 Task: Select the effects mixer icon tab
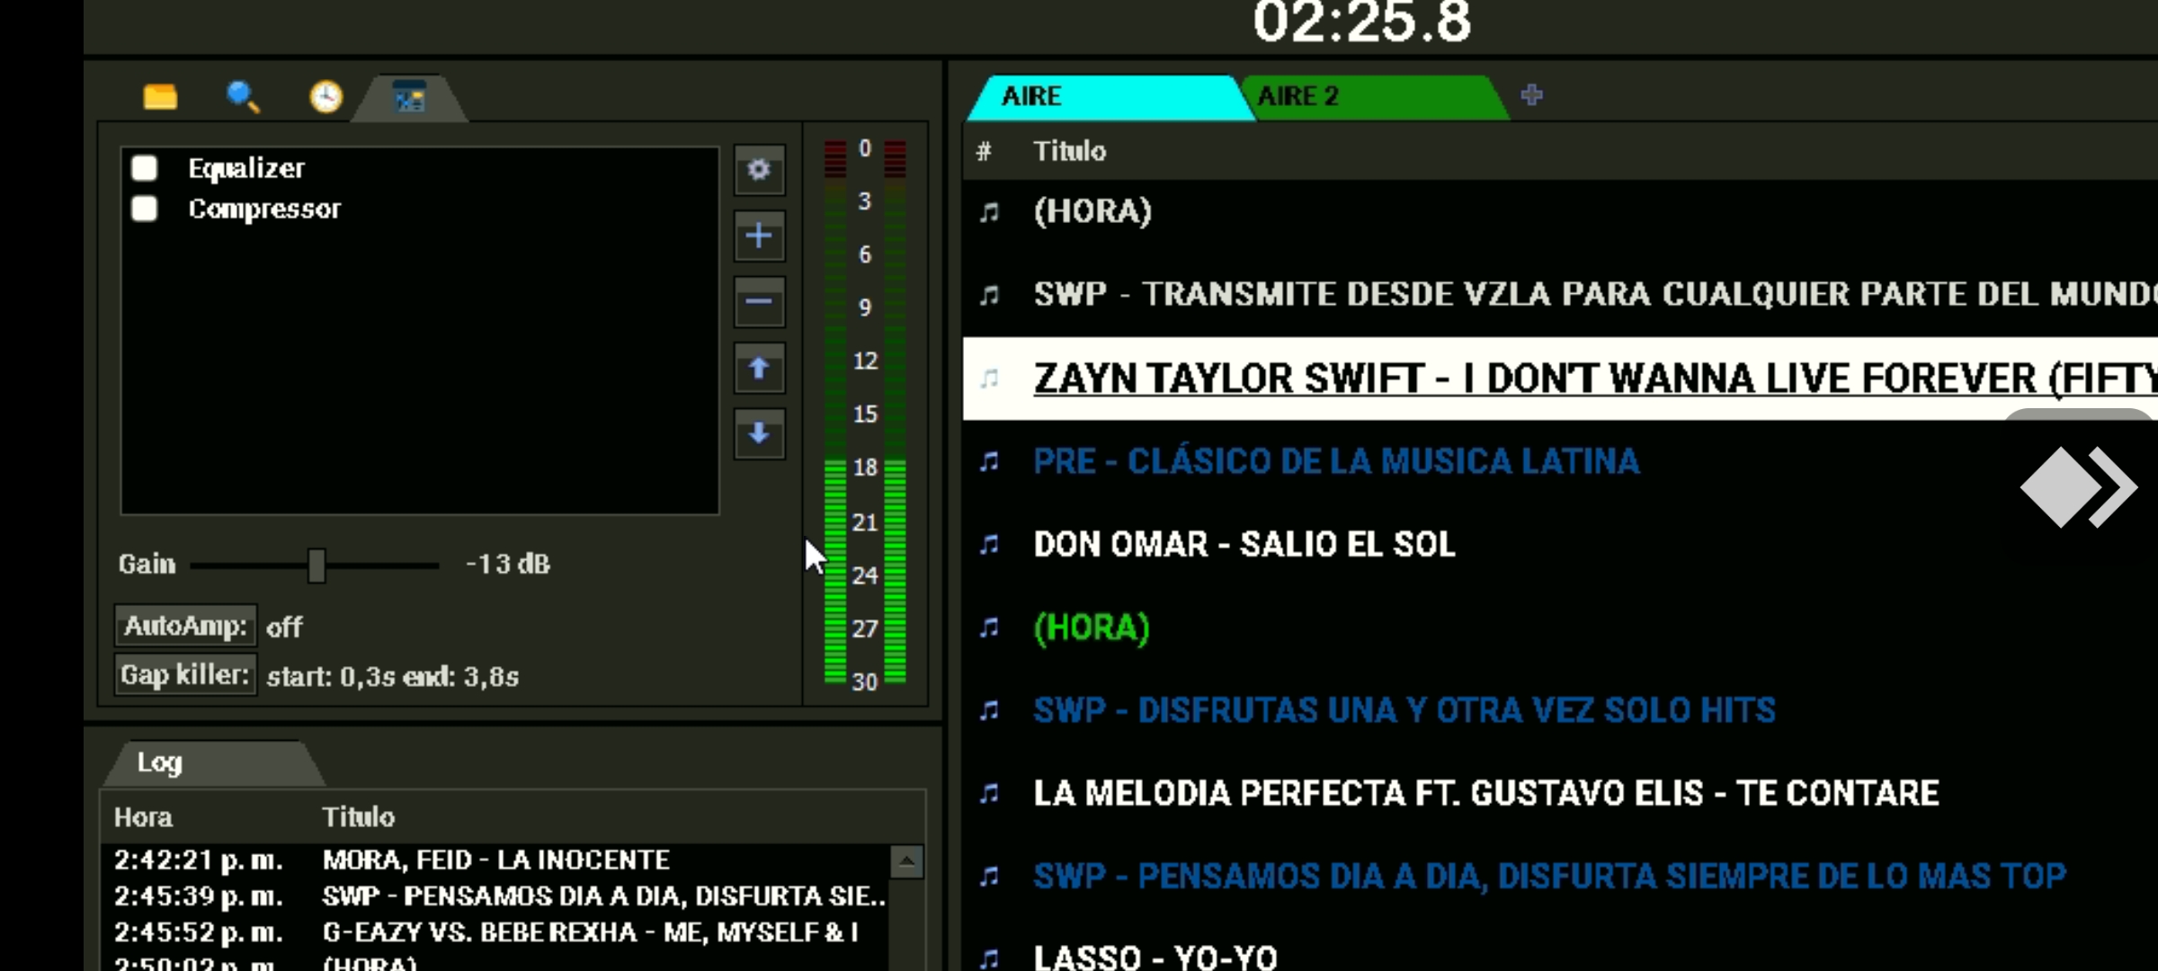410,96
